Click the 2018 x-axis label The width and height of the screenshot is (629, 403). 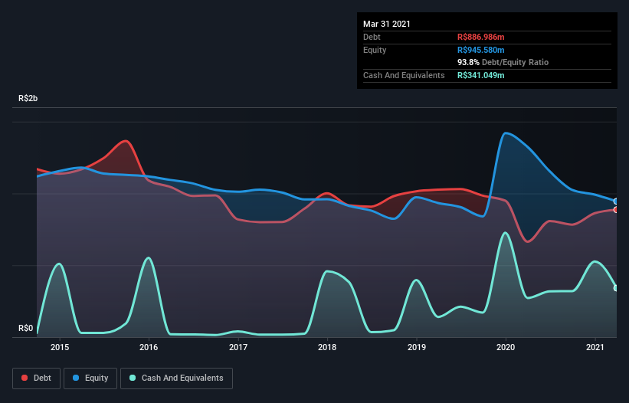point(327,347)
